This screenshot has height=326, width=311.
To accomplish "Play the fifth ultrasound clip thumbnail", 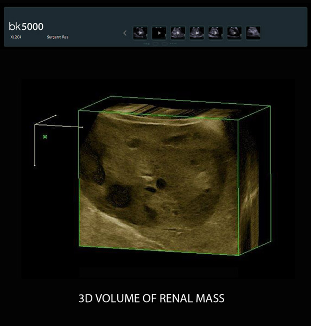I will [x=215, y=33].
